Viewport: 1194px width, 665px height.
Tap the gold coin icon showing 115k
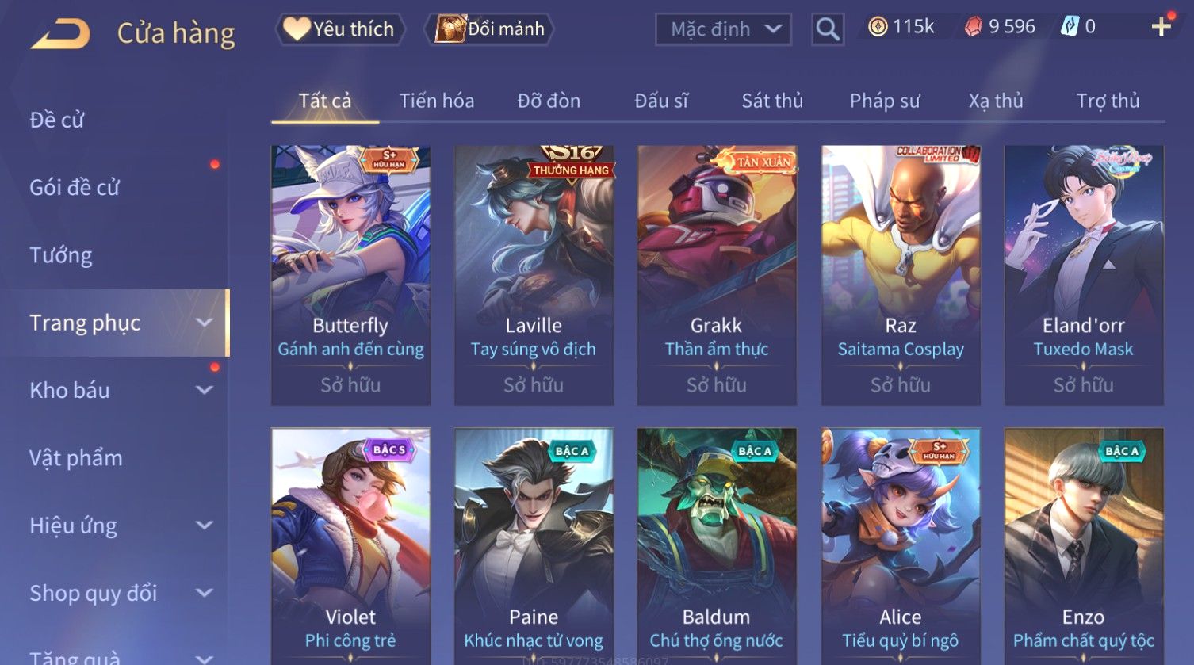pos(877,27)
